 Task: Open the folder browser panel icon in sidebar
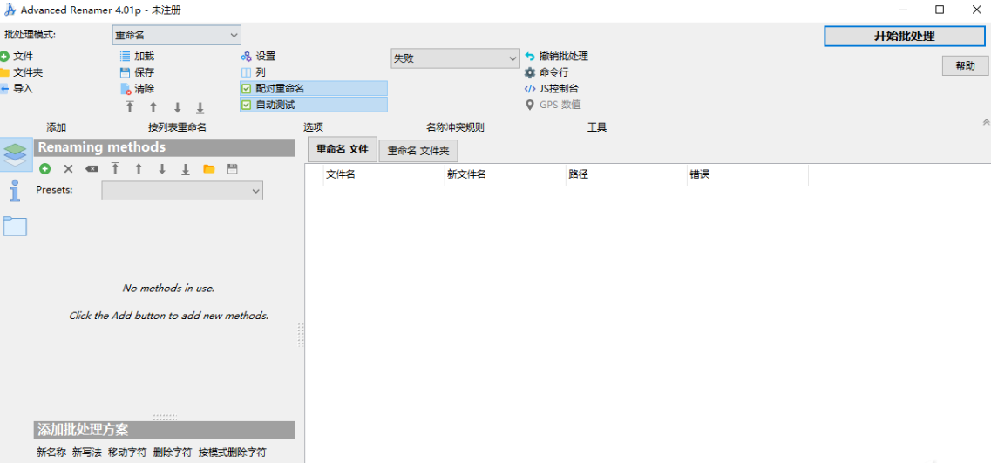click(x=15, y=226)
